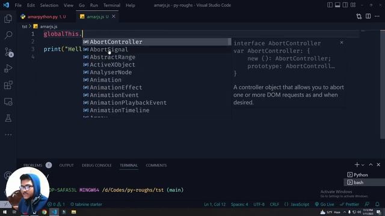
Task: Choose AnimationEffect suggestion
Action: coord(156,88)
